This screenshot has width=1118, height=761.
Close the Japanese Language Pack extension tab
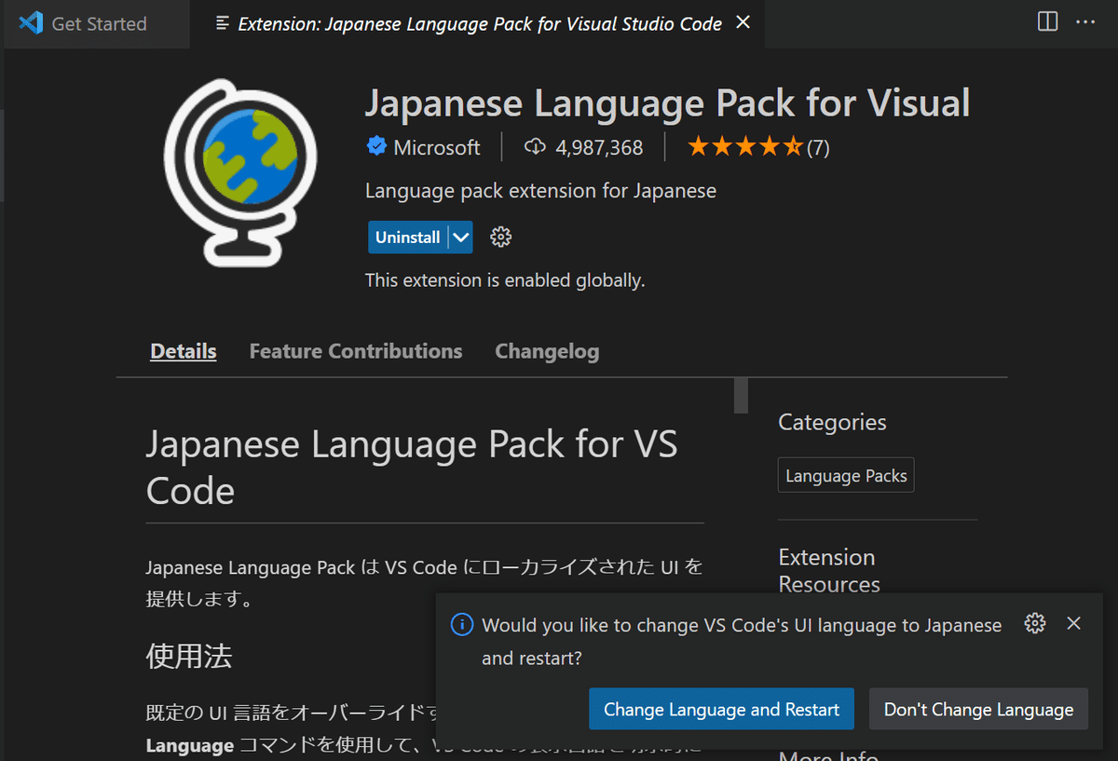coord(743,22)
